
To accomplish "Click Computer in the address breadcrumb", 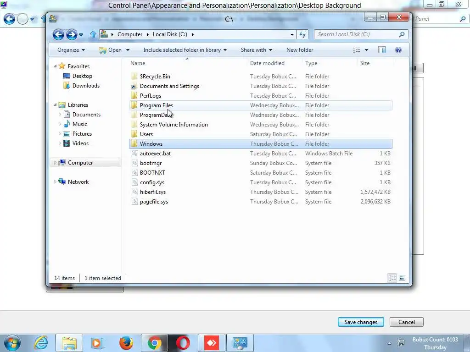I will click(x=130, y=34).
